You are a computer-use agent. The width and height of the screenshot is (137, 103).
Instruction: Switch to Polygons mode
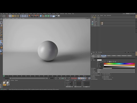pyautogui.click(x=1, y=35)
